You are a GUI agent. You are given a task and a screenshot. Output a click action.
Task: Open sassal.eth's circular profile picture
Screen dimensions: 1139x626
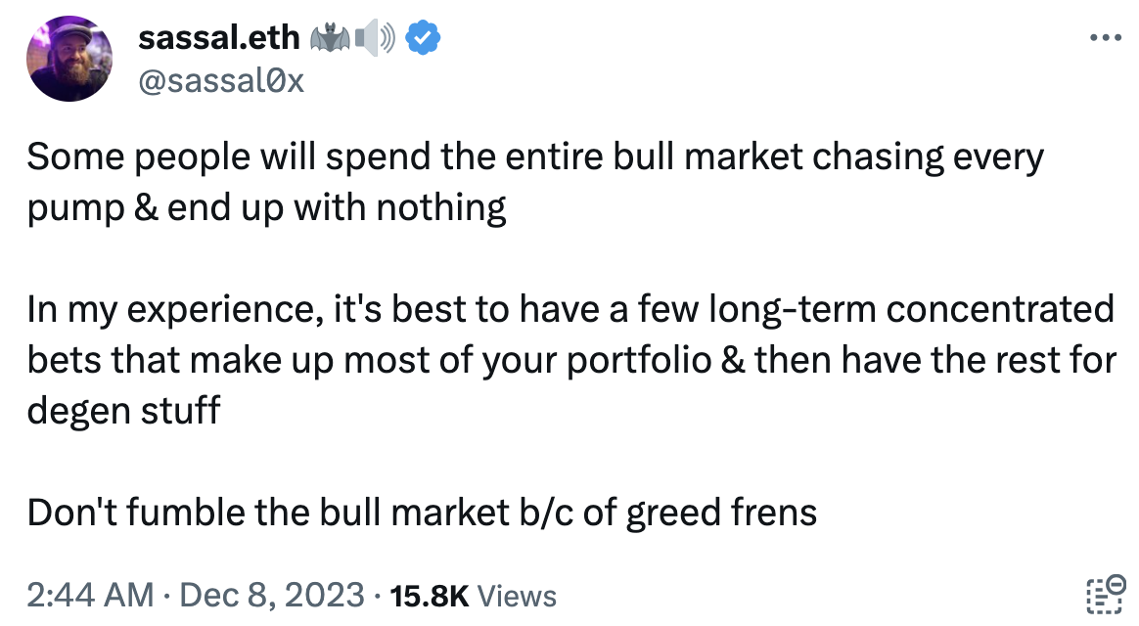68,59
